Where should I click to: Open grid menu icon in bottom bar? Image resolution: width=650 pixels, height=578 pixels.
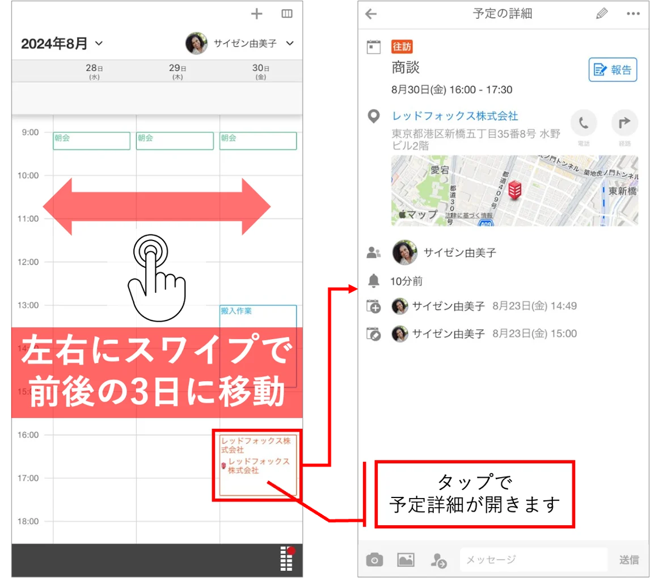click(x=287, y=559)
